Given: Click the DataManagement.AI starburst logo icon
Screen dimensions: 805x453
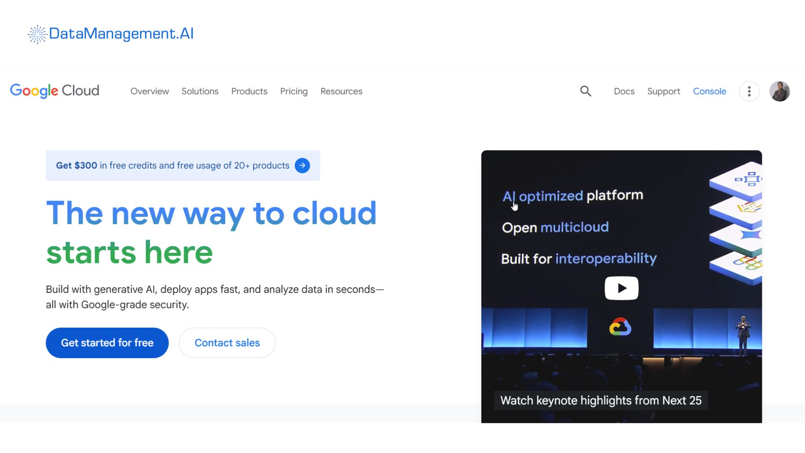Looking at the screenshot, I should click(x=36, y=34).
